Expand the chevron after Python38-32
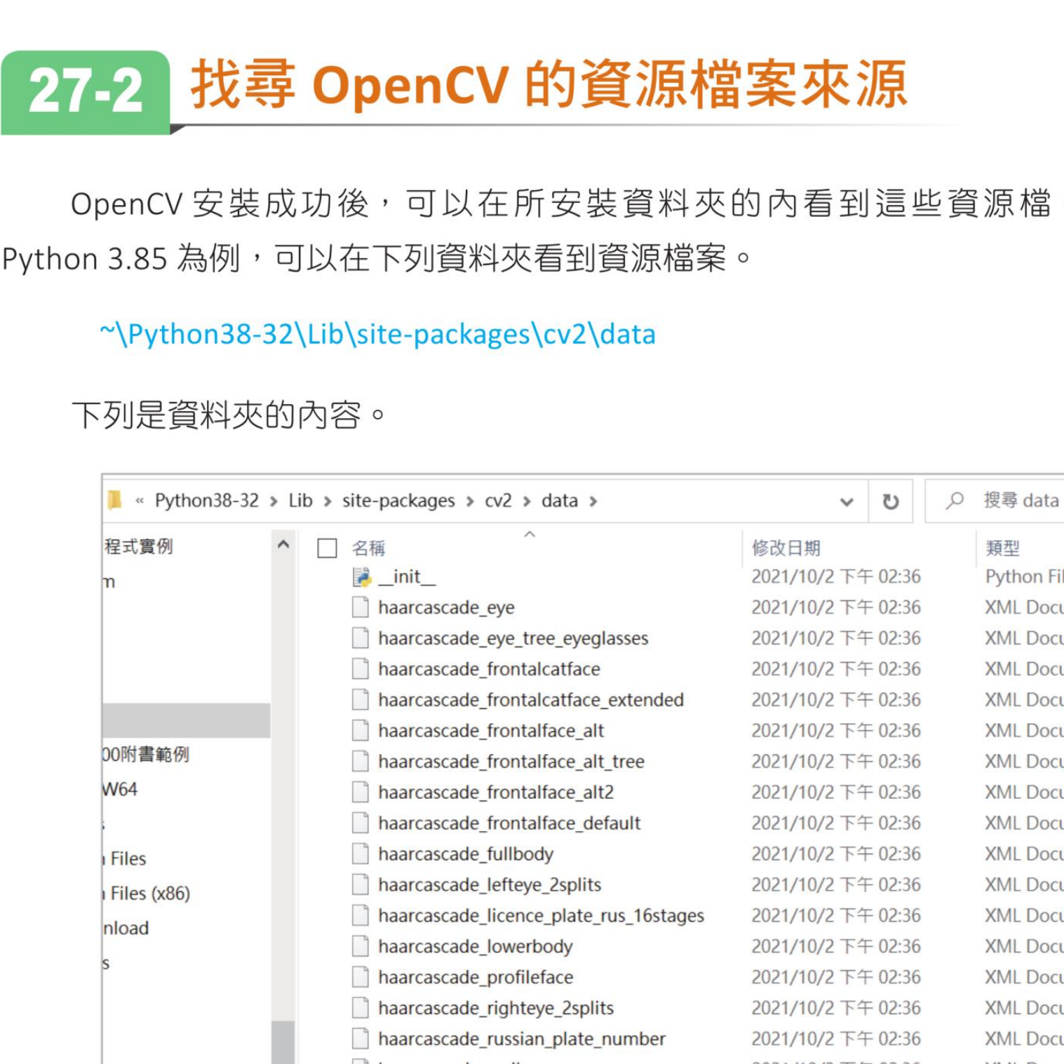 tap(273, 501)
